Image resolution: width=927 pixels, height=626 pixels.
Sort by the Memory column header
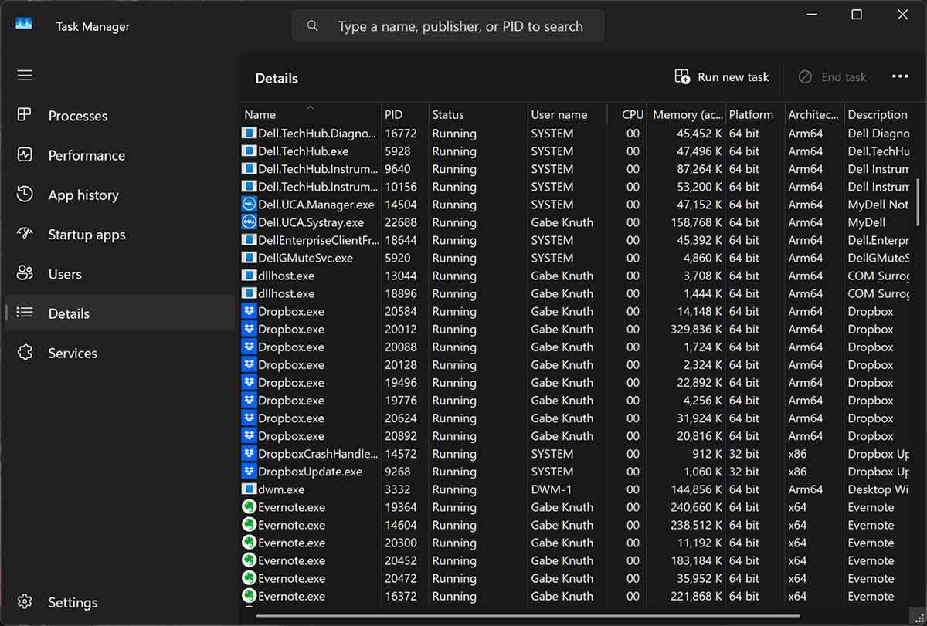point(687,114)
